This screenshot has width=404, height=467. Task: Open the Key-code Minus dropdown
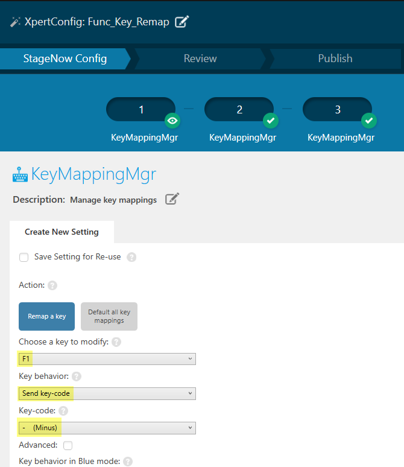pos(107,428)
